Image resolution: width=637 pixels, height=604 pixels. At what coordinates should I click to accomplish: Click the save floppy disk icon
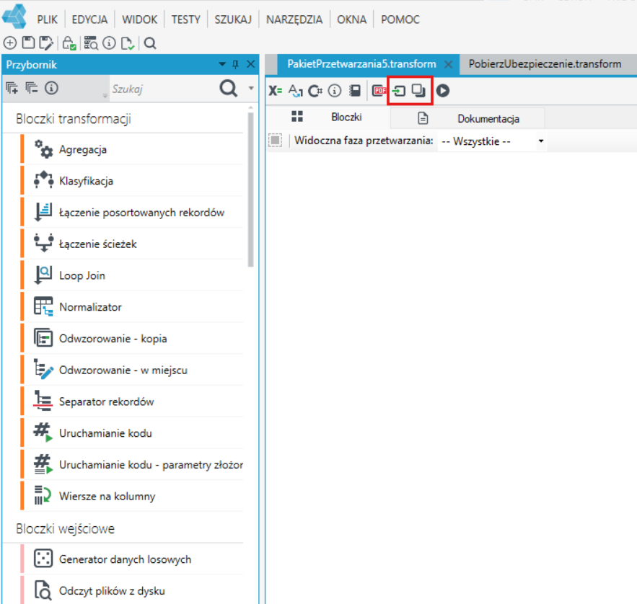(28, 43)
